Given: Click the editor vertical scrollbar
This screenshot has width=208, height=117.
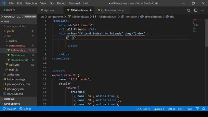Looking at the screenshot, I should (x=207, y=33).
